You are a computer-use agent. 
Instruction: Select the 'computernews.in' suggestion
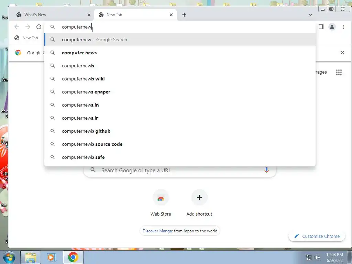pos(180,105)
